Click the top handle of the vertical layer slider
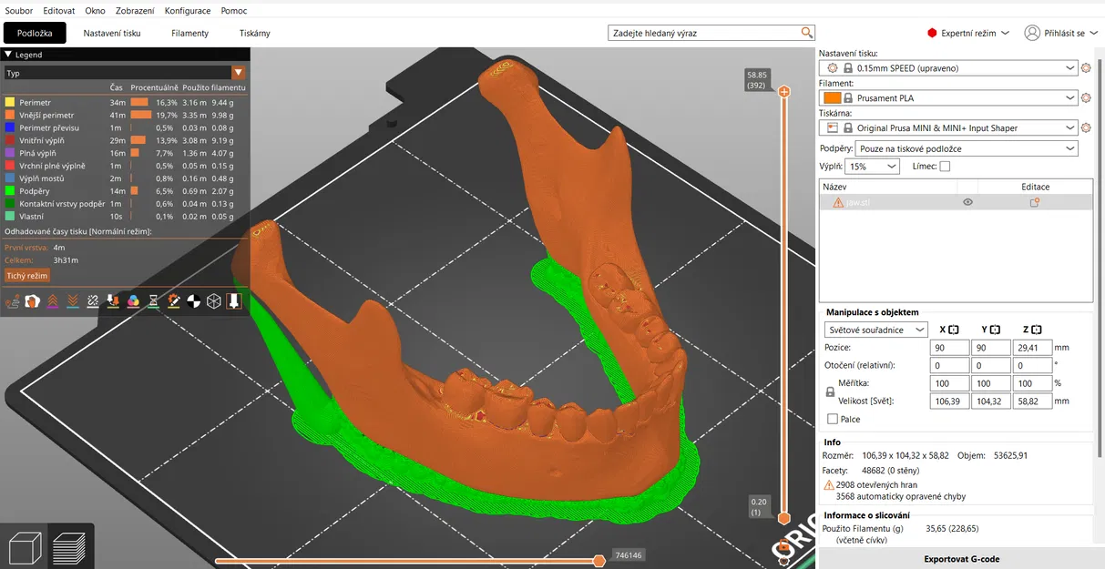Screen dimensions: 1105x569 coord(784,91)
